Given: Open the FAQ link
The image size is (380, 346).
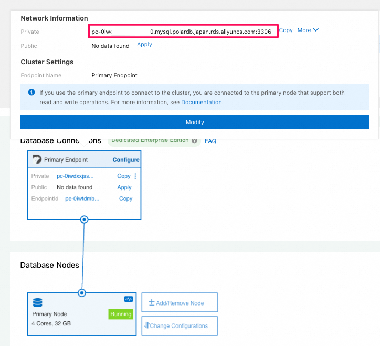Looking at the screenshot, I should click(210, 141).
